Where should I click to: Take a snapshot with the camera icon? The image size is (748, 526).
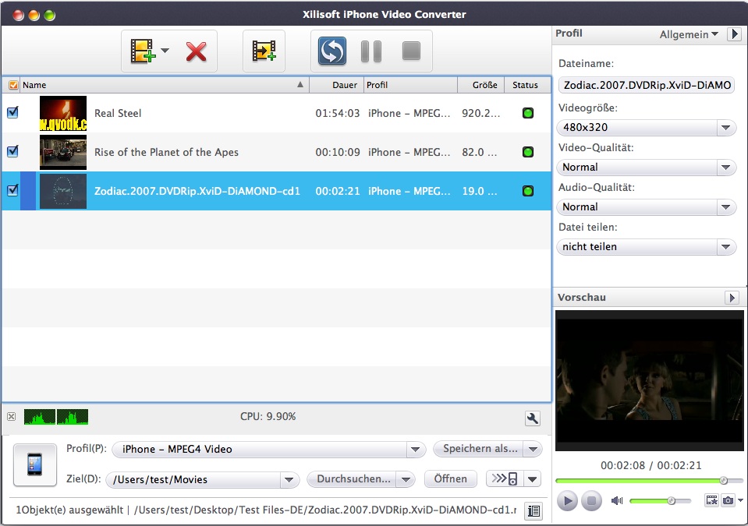728,500
